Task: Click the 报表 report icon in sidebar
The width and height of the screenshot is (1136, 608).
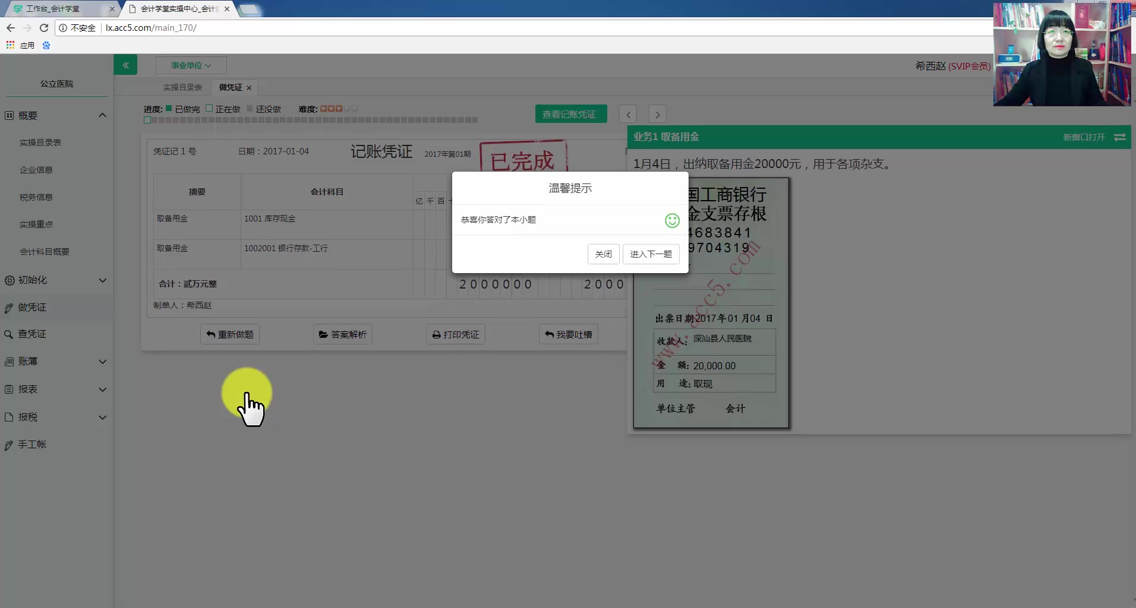Action: [8, 389]
